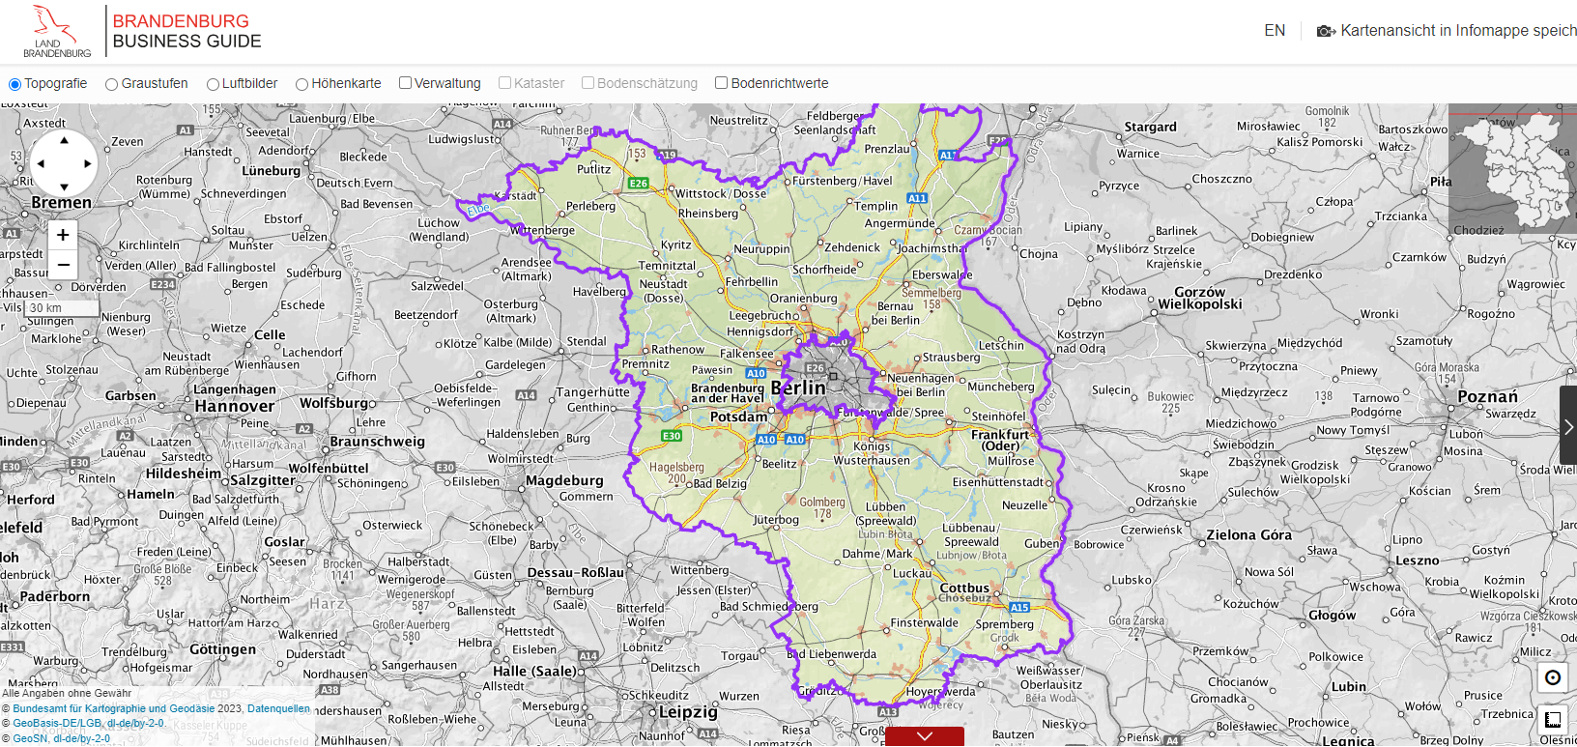Tick the Bodenrichtwerte checkbox

coord(721,83)
